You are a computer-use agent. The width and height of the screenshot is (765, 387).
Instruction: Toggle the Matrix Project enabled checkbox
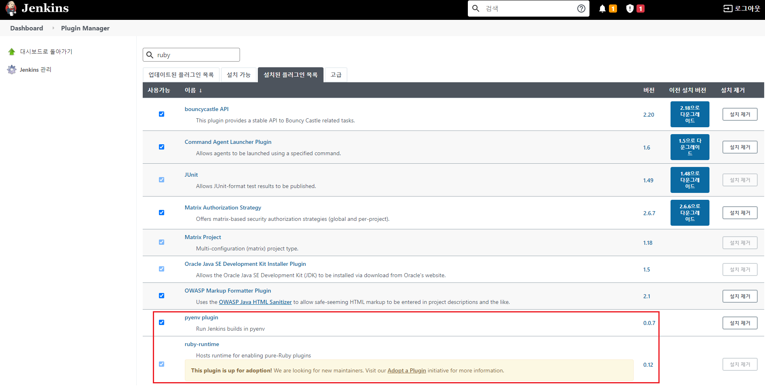point(161,242)
